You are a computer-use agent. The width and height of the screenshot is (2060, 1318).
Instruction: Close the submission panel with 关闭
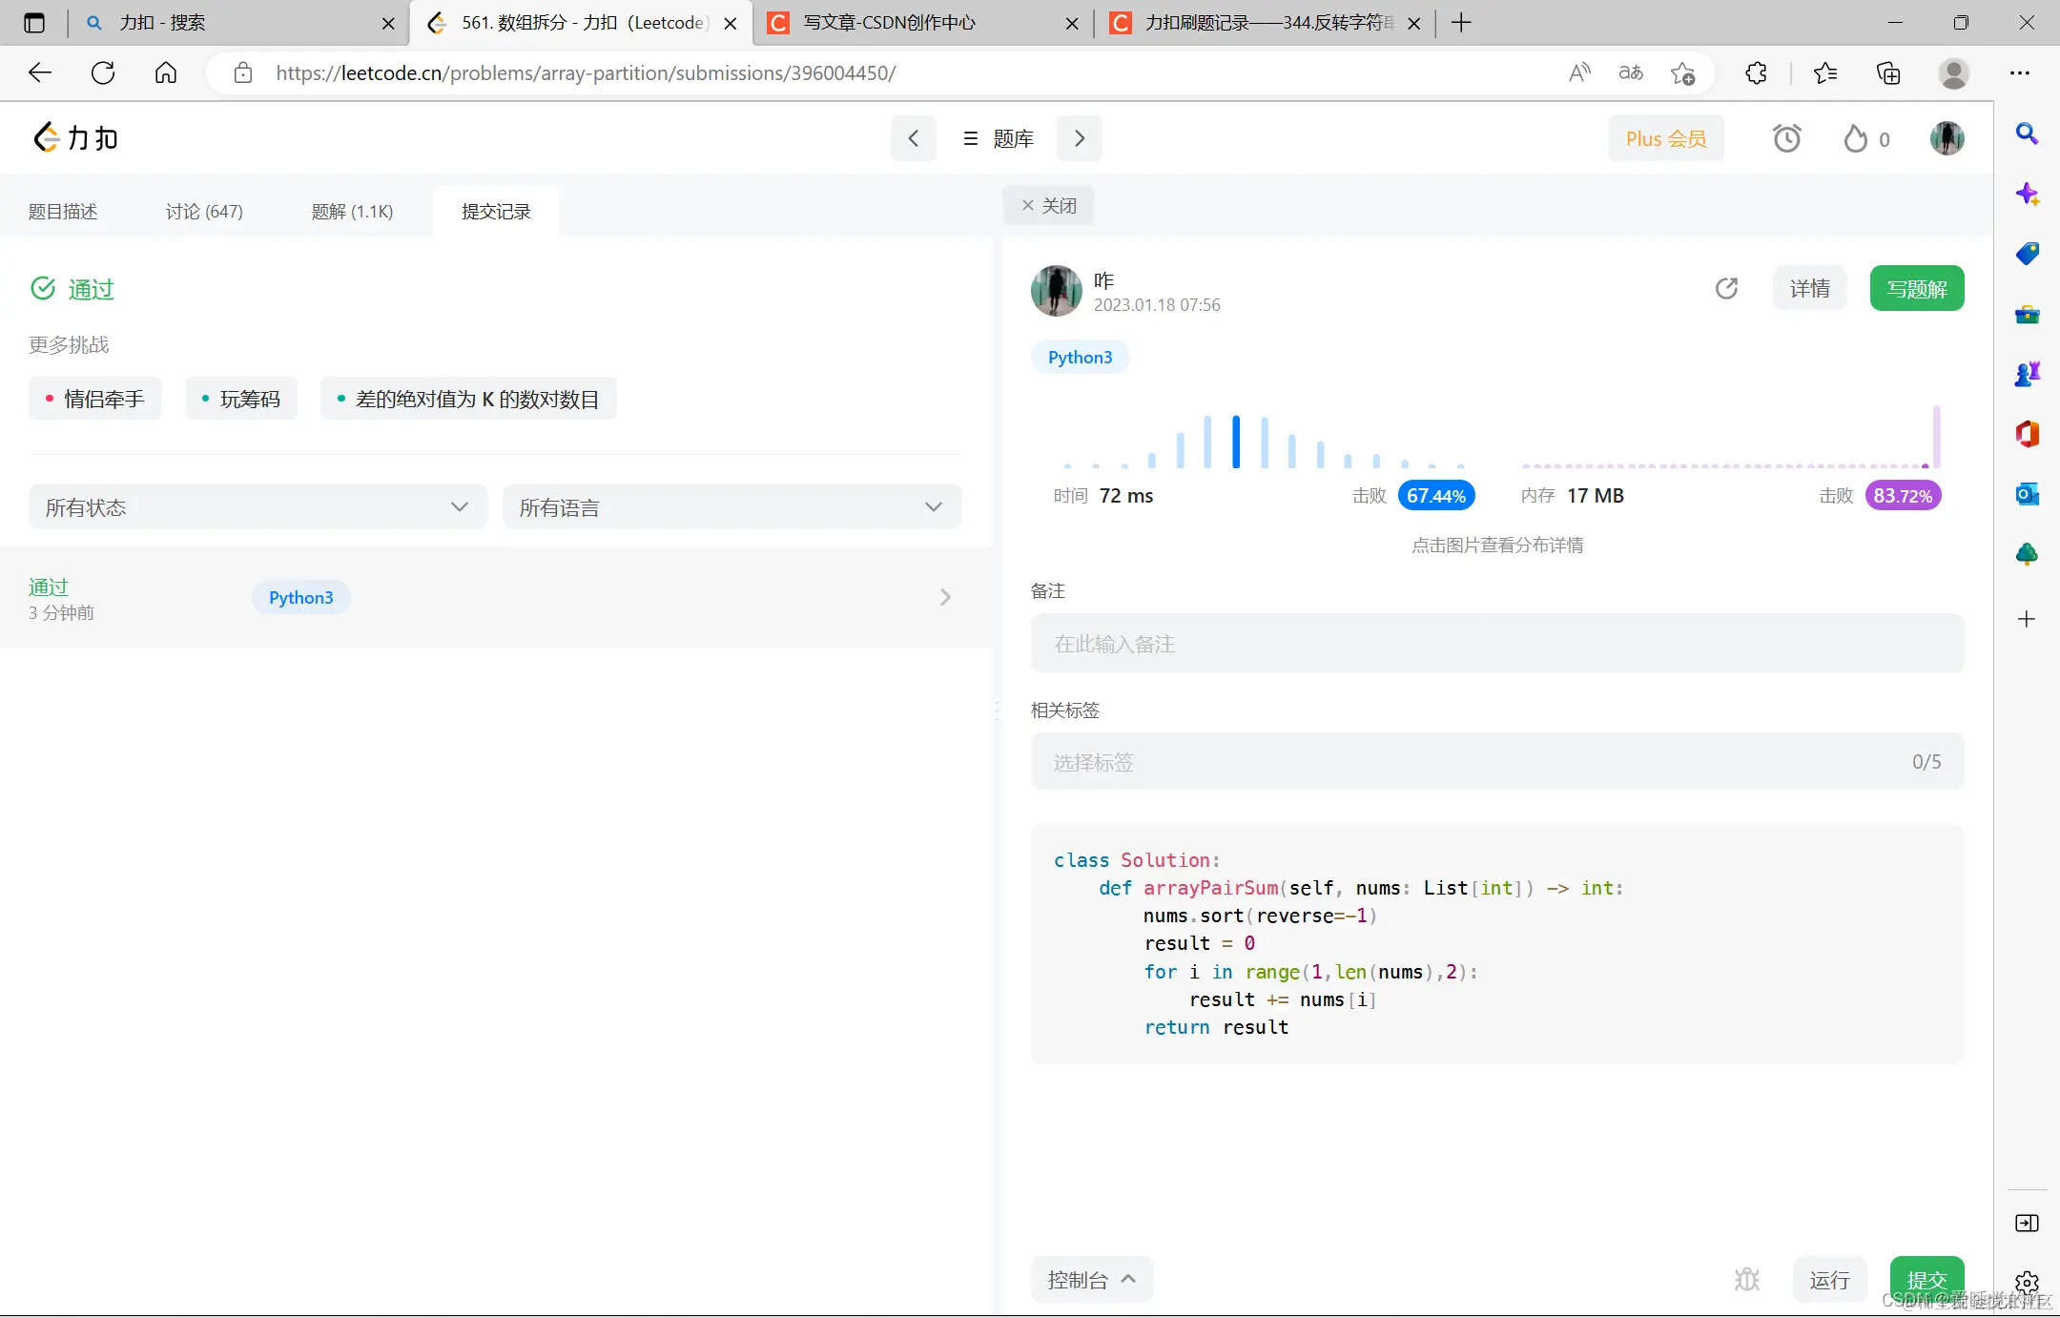[1048, 205]
